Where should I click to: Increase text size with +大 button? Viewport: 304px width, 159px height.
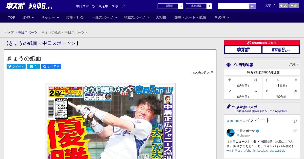283,6
